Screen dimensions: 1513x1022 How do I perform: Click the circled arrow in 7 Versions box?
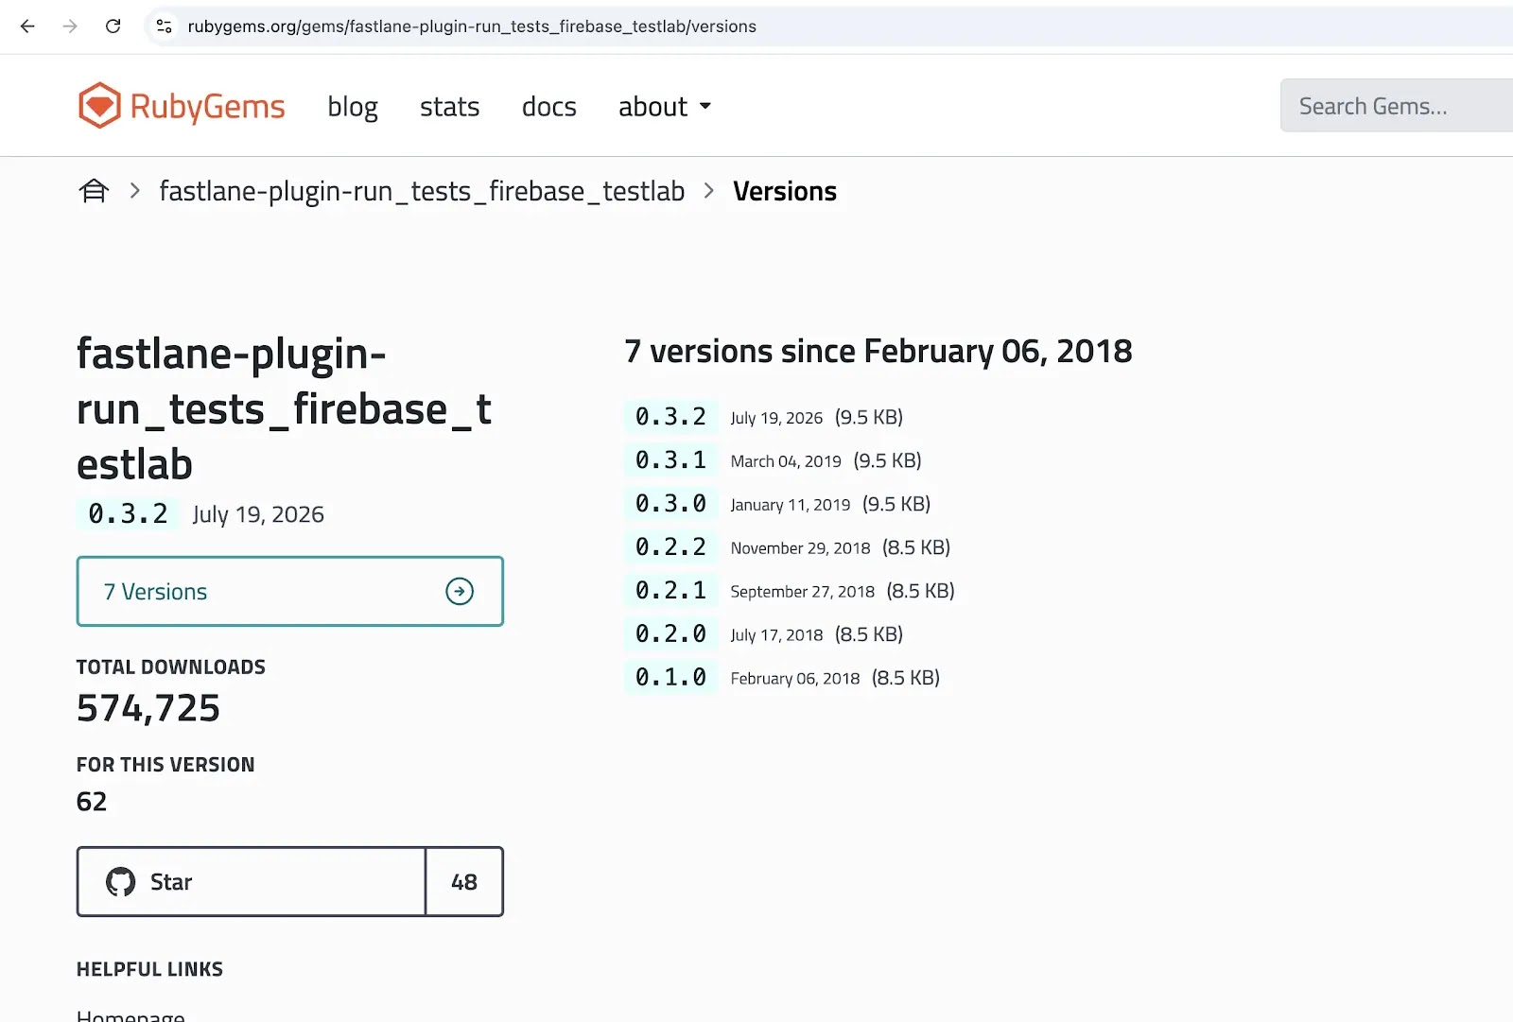click(x=460, y=592)
